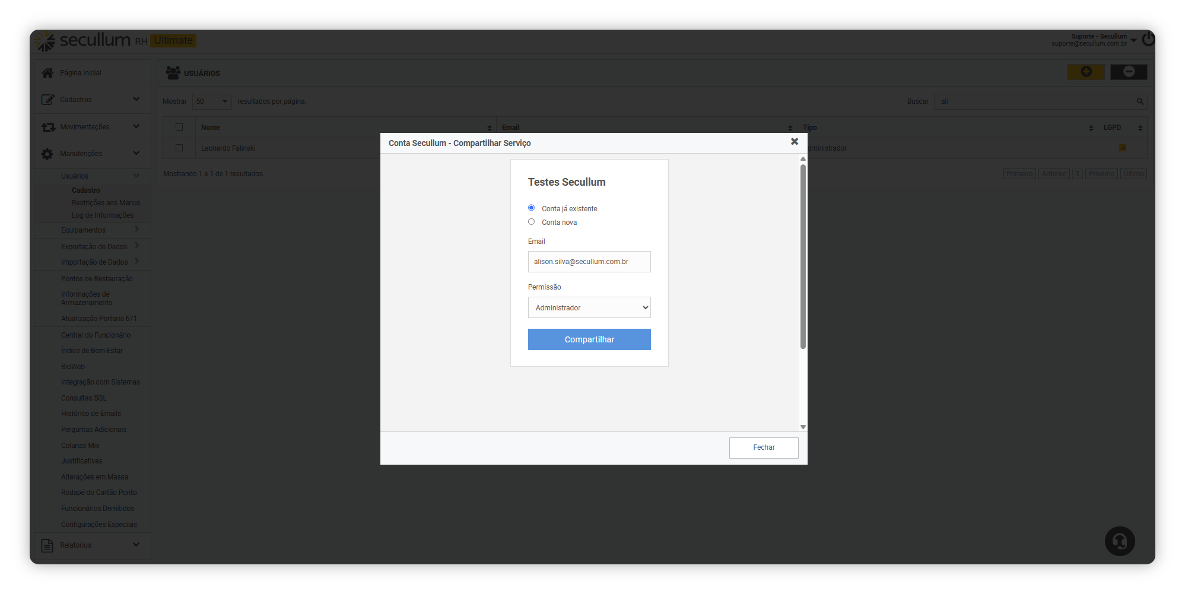
Task: Open Restrições aos Menus submenu item
Action: pyautogui.click(x=106, y=203)
